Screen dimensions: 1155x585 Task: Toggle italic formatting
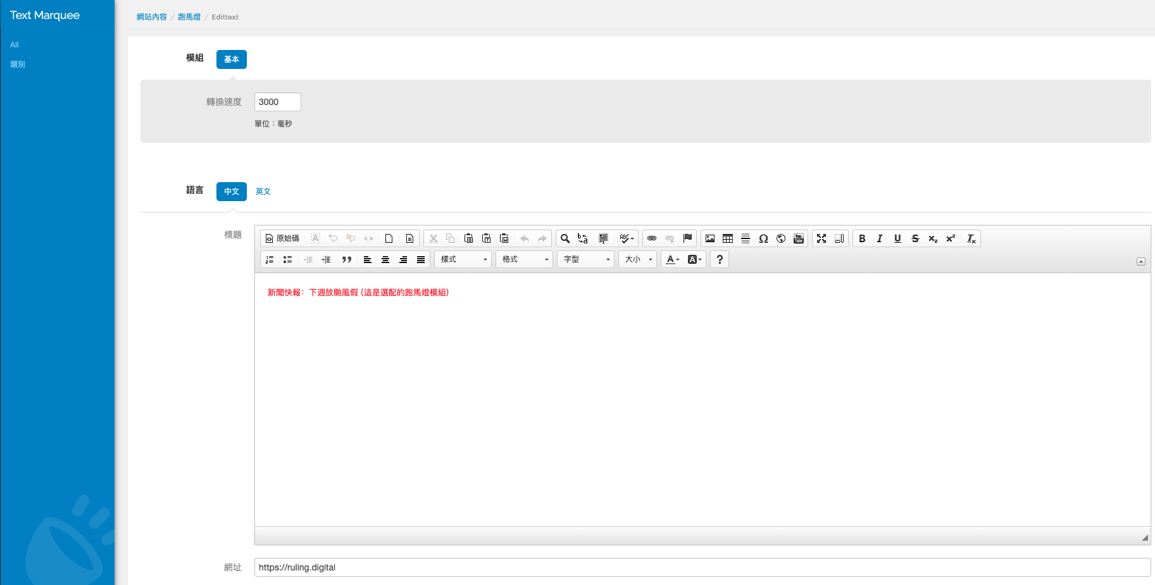tap(880, 238)
